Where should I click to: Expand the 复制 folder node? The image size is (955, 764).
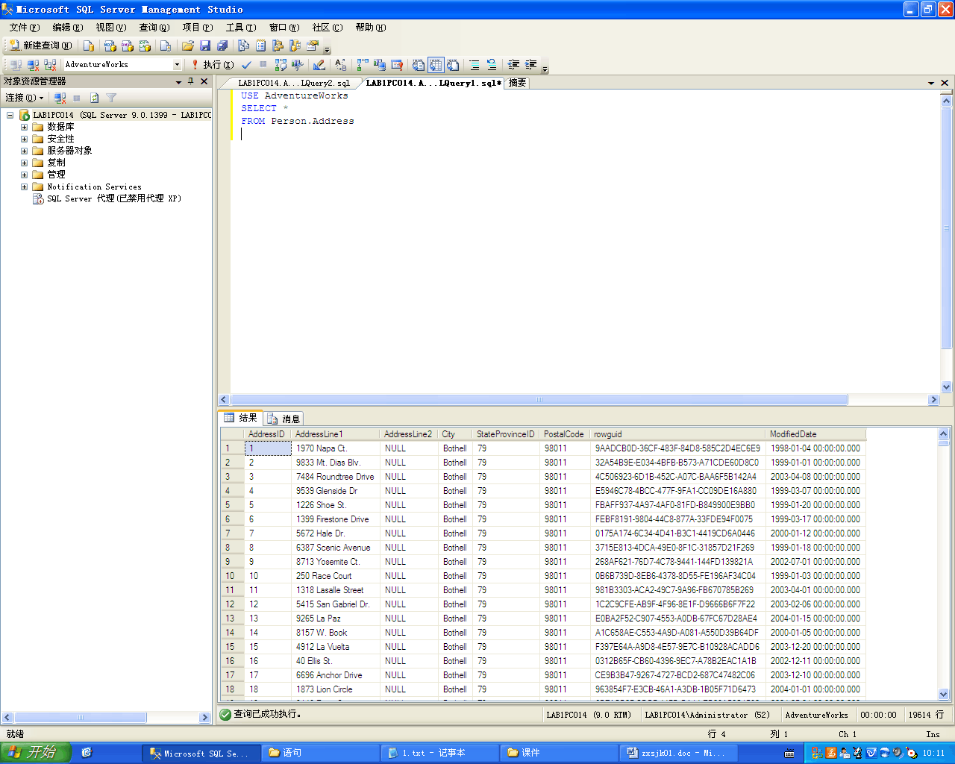click(x=24, y=163)
